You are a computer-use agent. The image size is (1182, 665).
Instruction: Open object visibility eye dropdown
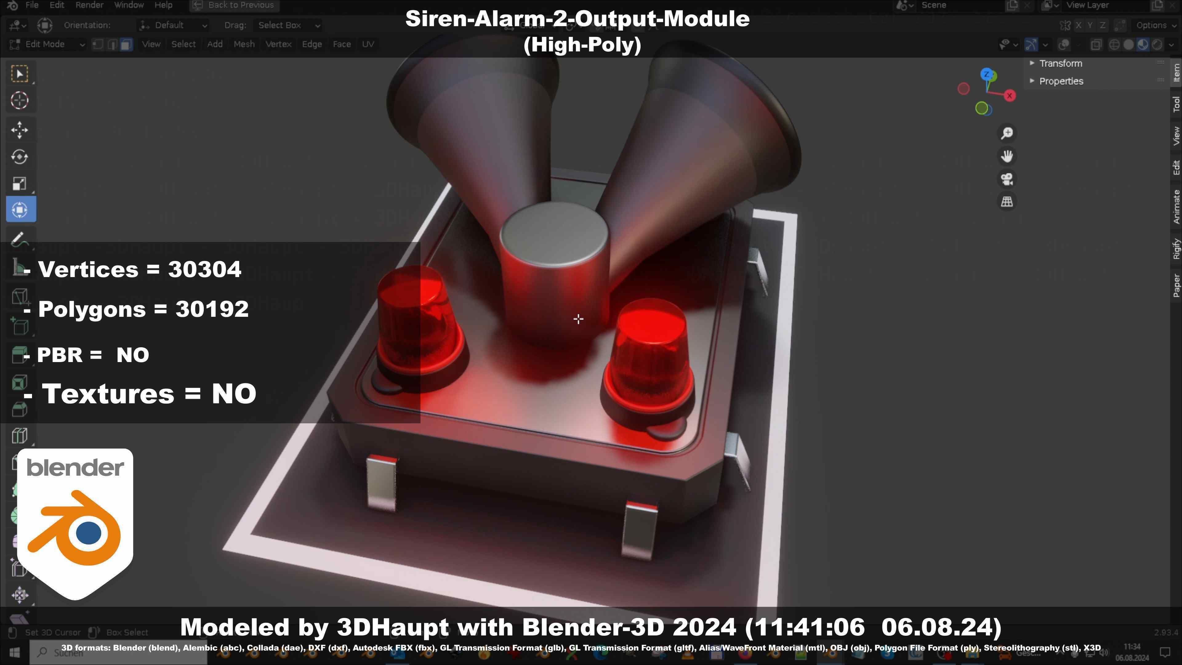coord(1009,45)
